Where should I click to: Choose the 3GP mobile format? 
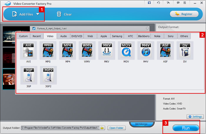[29, 75]
